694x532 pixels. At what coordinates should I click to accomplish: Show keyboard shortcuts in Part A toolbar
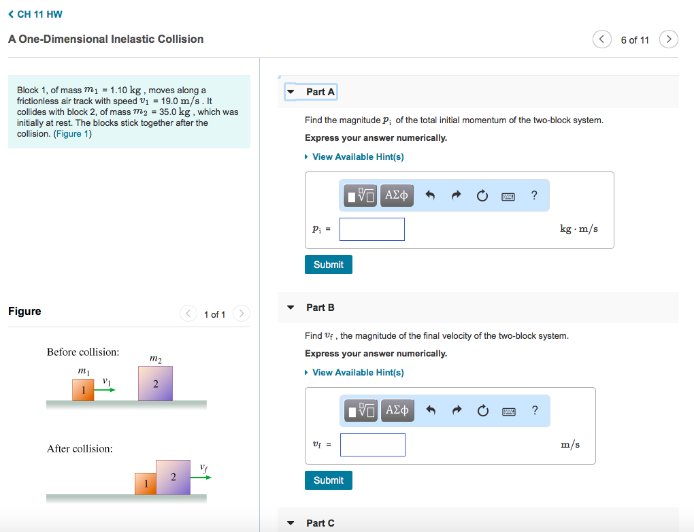tap(508, 196)
